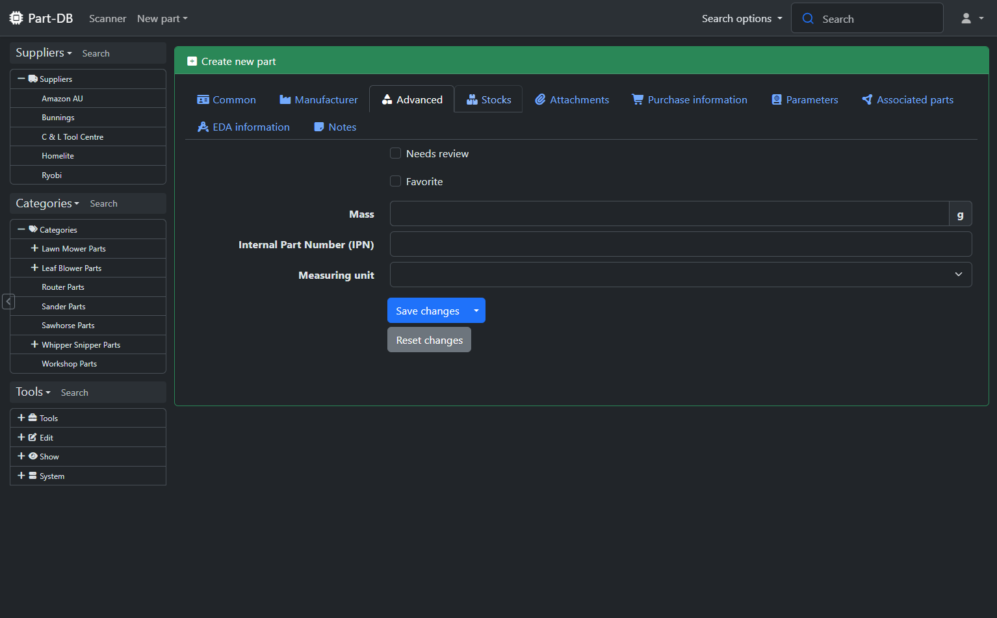Viewport: 997px width, 618px height.
Task: Click the Suppliers truck icon in the tree
Action: (32, 79)
